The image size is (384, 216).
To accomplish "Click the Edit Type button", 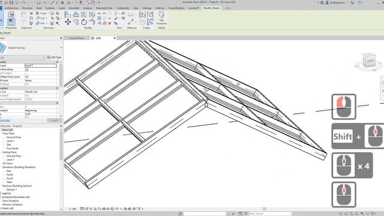I will tap(54, 58).
